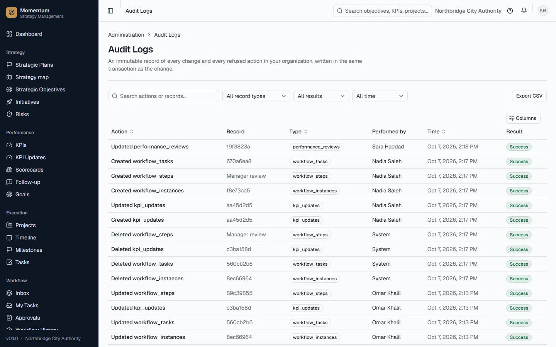
Task: Open the All results dropdown
Action: coord(321,96)
